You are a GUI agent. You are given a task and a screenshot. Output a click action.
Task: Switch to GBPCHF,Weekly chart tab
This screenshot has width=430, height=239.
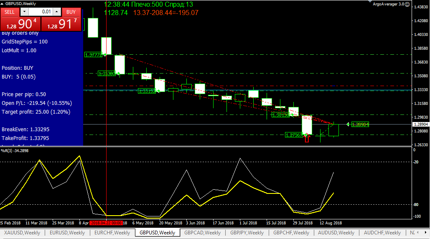pos(291,233)
